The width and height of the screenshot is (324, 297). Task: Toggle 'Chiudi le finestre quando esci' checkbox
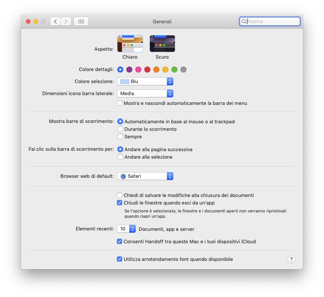click(x=120, y=203)
